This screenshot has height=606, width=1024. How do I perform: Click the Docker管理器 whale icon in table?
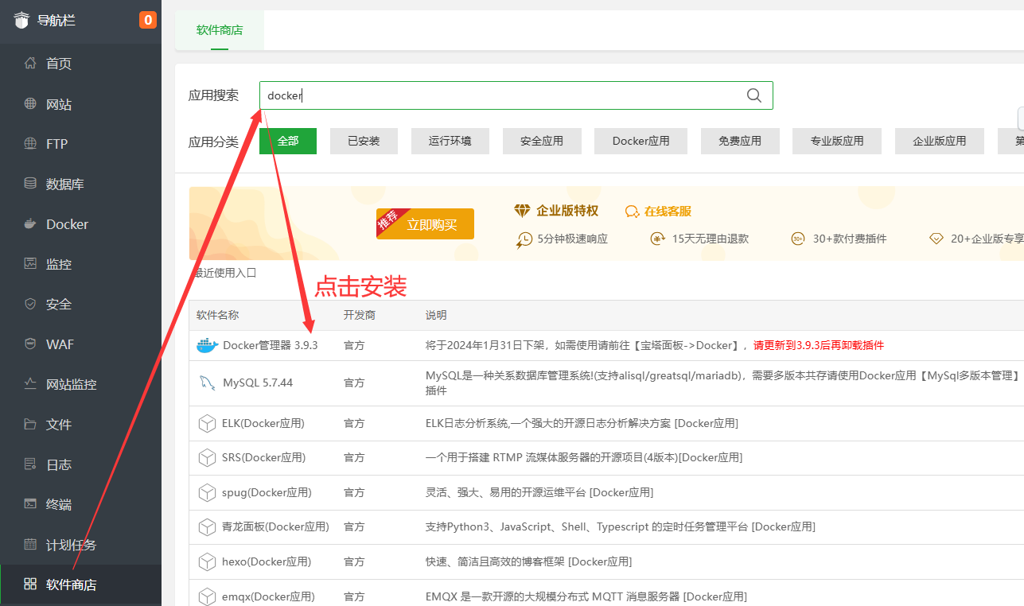click(206, 345)
